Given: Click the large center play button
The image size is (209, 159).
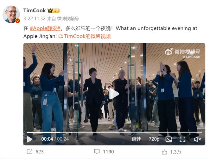Looking at the screenshot, I should (114, 94).
